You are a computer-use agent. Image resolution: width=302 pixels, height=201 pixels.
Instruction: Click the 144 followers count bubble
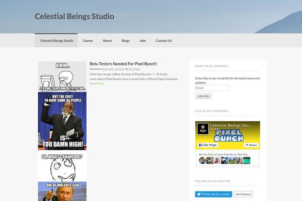pyautogui.click(x=243, y=194)
